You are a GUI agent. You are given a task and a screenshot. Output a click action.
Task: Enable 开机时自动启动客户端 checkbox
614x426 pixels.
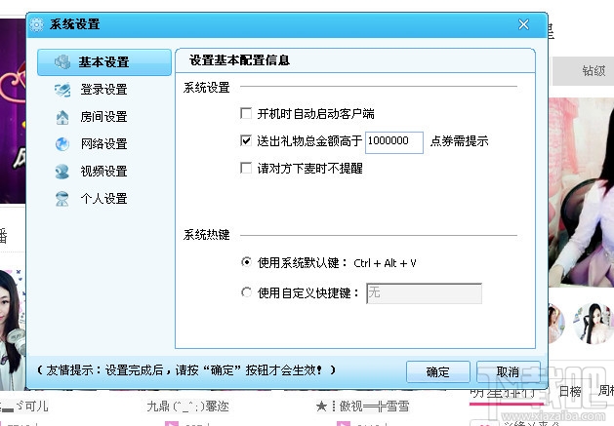coord(246,113)
